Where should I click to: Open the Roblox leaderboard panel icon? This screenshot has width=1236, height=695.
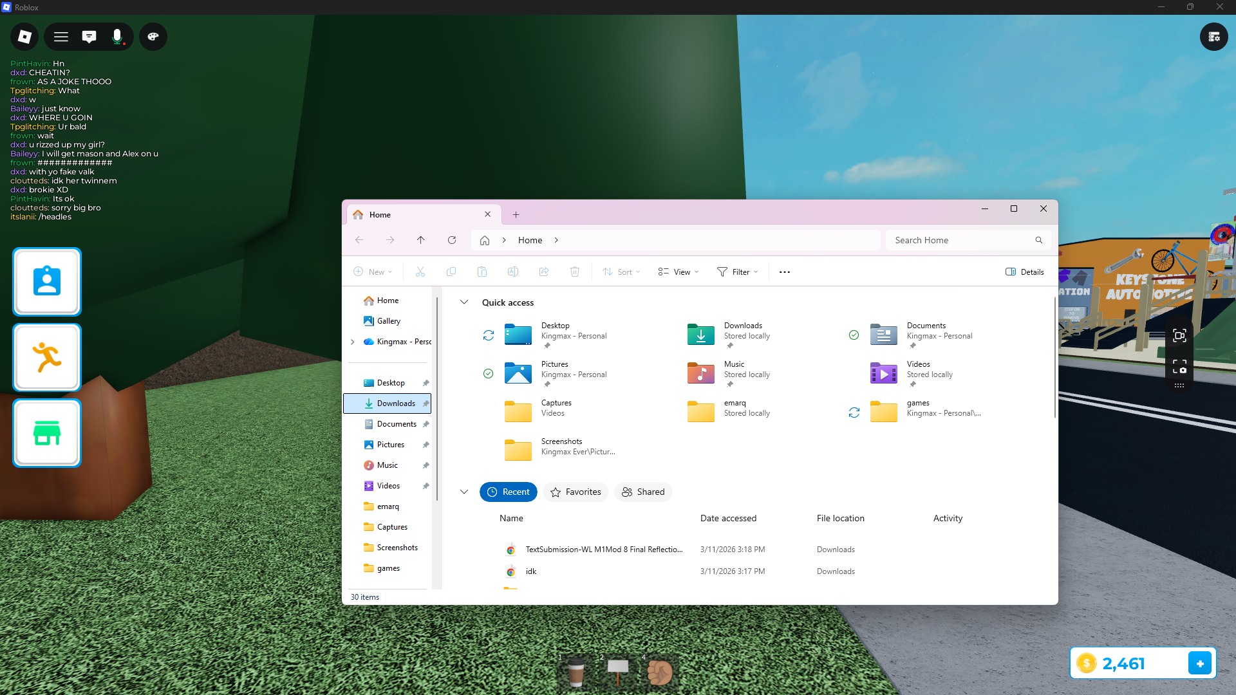coord(1214,37)
